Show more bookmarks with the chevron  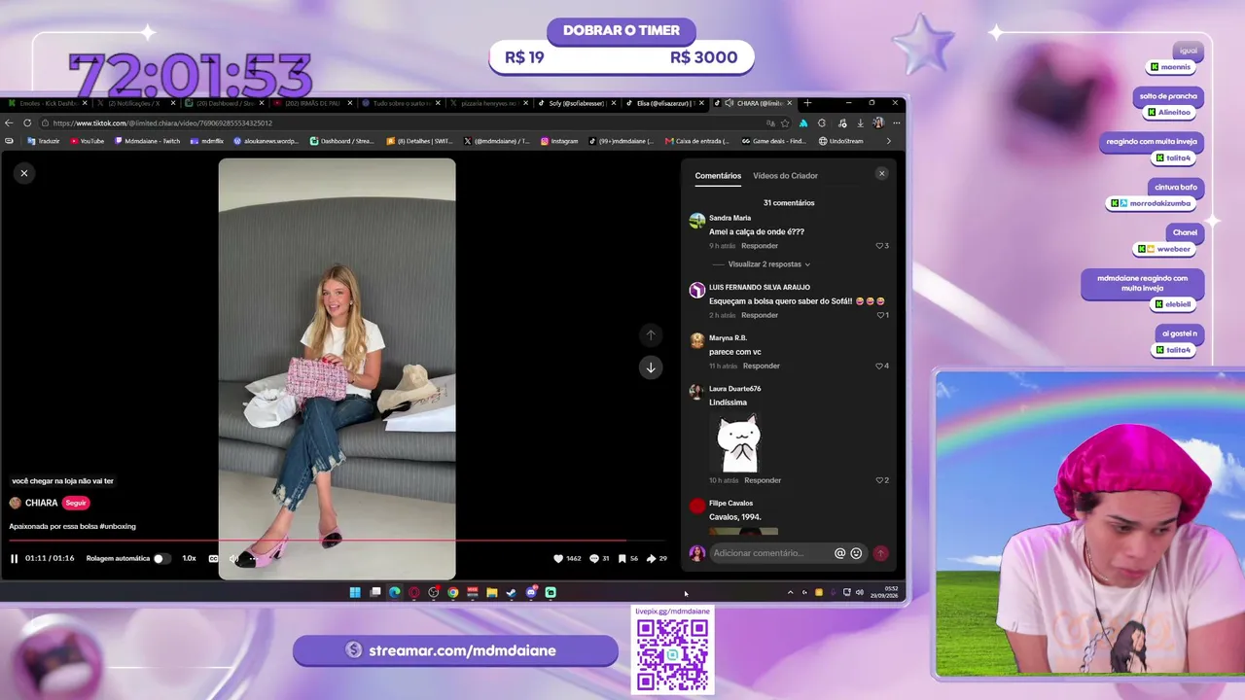click(x=889, y=141)
